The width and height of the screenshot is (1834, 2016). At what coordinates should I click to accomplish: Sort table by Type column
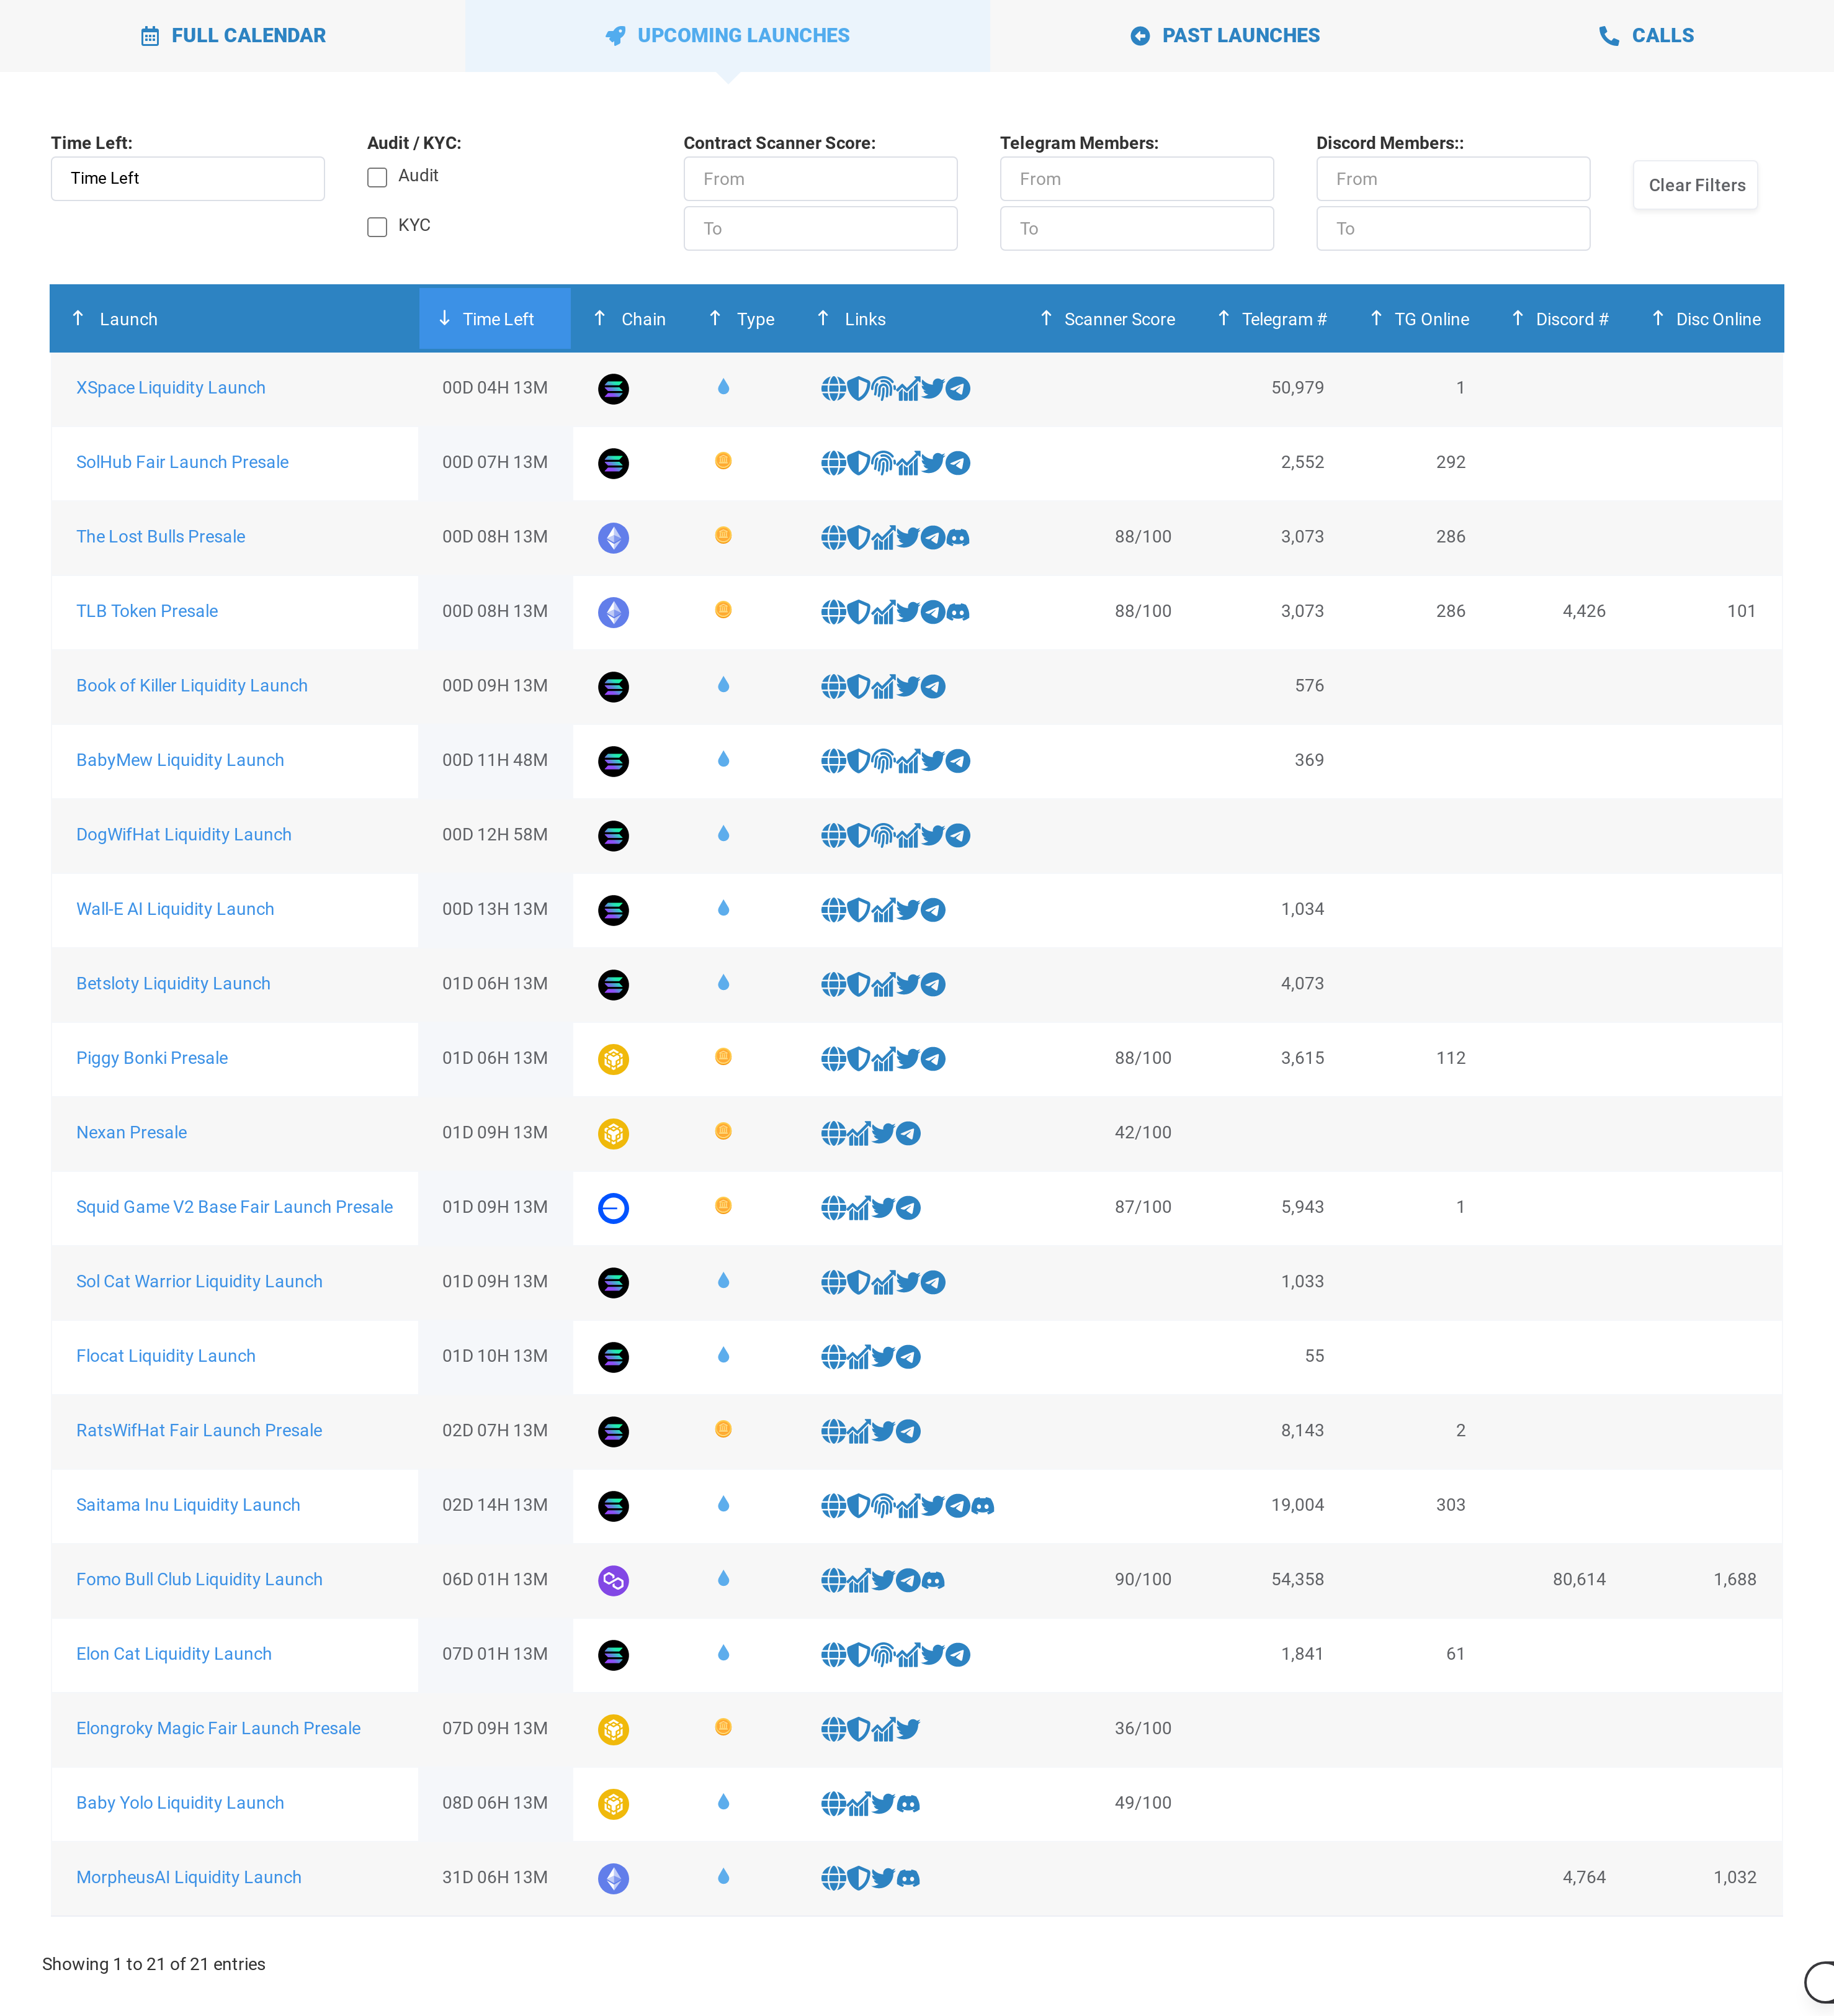[741, 319]
